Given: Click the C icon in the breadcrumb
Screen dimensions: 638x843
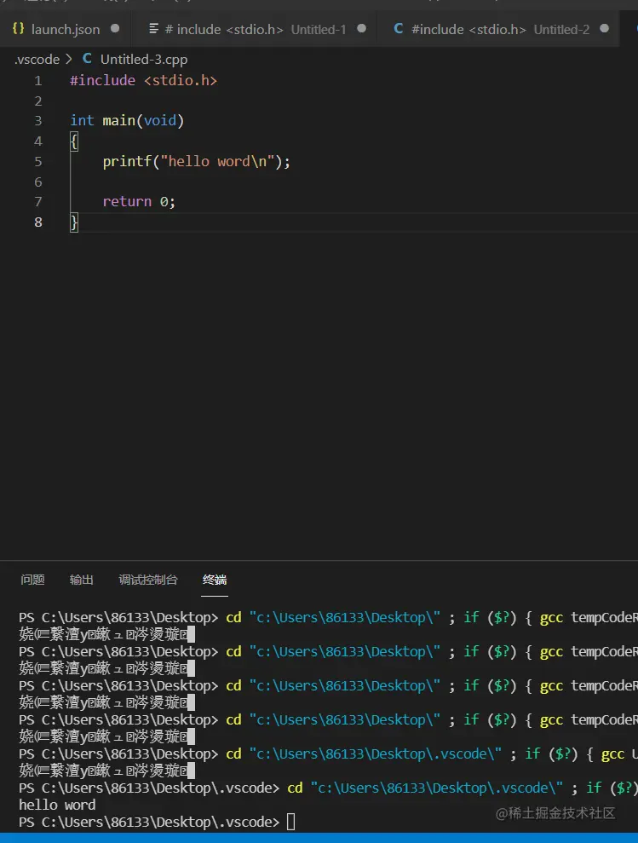Looking at the screenshot, I should 87,59.
